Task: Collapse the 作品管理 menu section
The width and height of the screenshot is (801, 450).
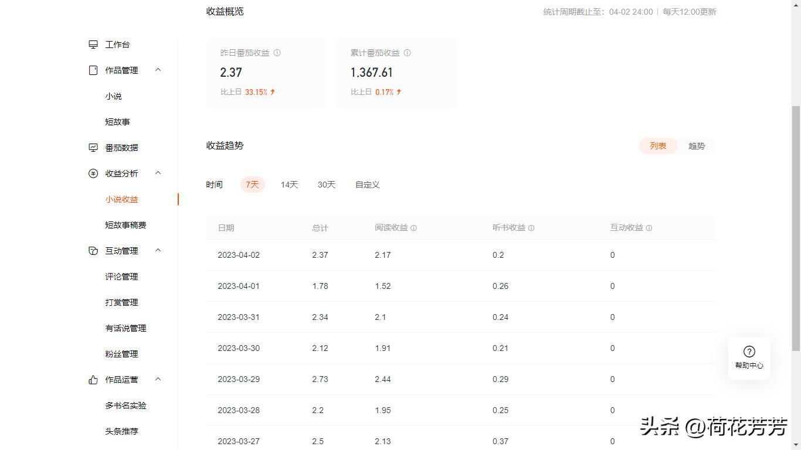Action: 158,70
